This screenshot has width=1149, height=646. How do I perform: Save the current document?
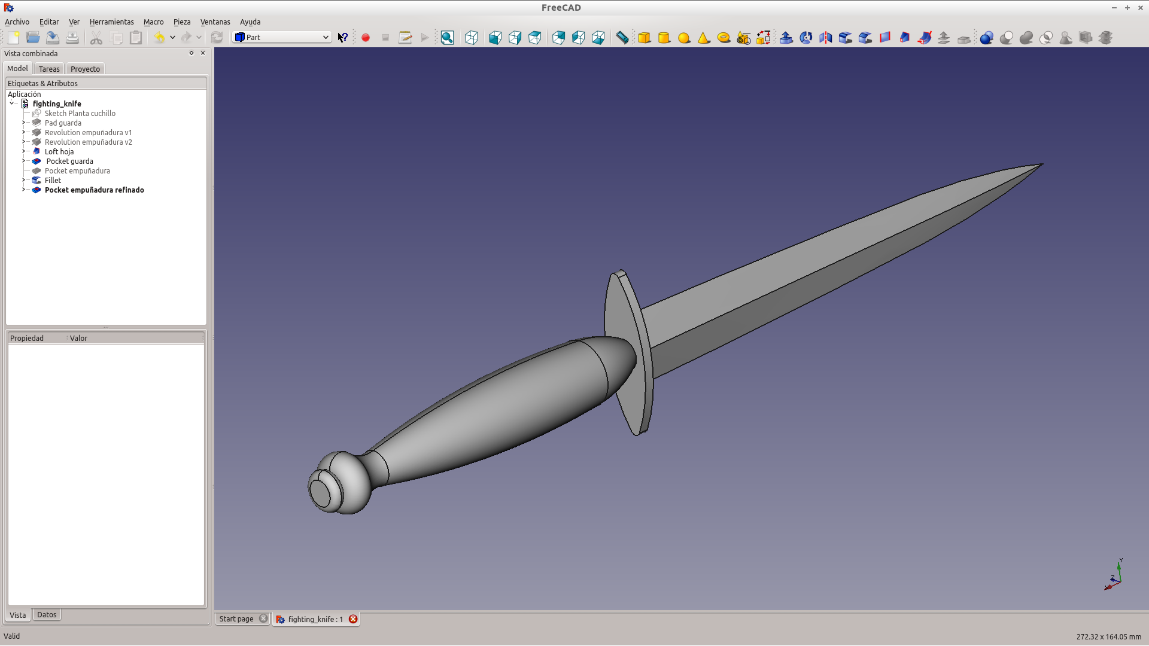pos(53,38)
